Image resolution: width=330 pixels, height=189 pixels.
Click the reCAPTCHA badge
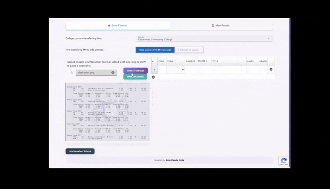[x=283, y=161]
